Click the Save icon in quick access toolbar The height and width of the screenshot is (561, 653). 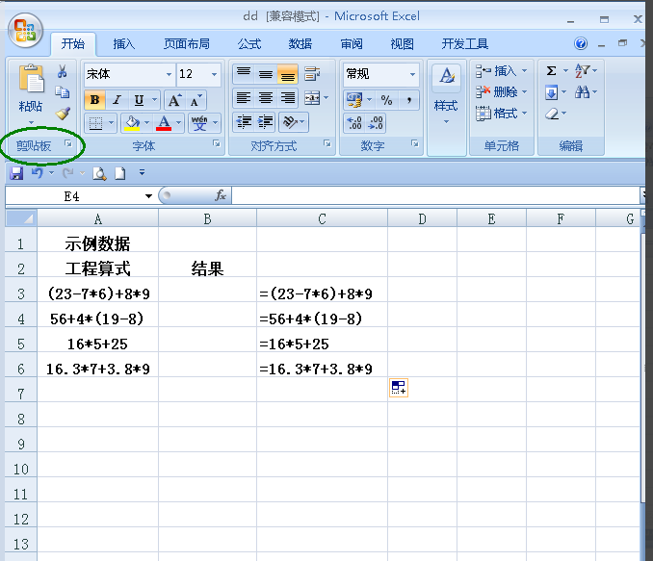click(16, 173)
